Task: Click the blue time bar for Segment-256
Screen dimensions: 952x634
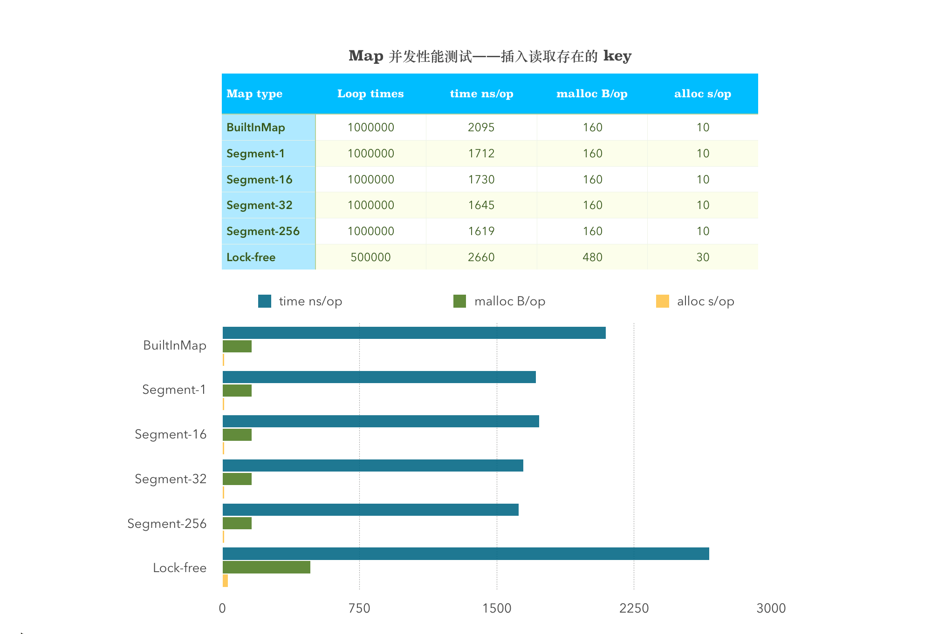Action: (370, 510)
